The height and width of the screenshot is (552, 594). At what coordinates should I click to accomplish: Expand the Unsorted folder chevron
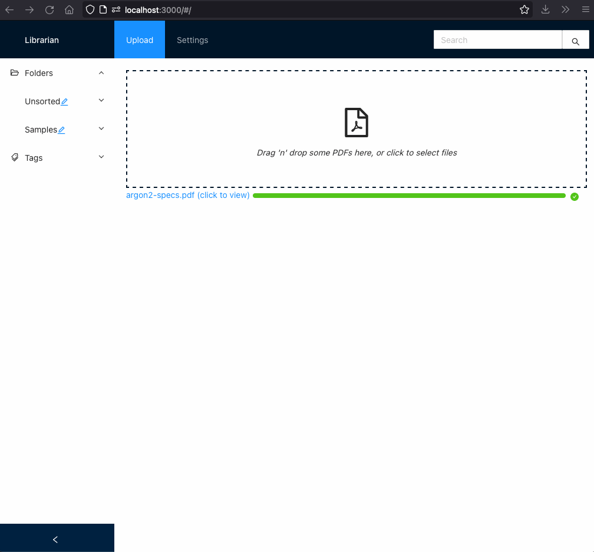point(101,101)
